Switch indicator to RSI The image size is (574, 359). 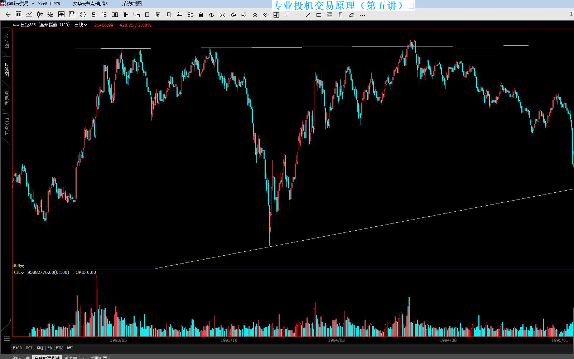pos(29,348)
